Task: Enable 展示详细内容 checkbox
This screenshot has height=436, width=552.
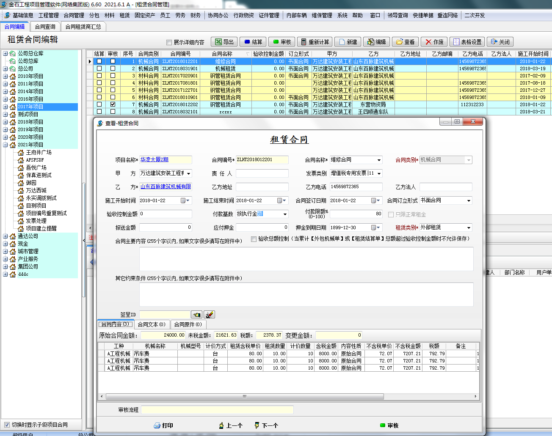Action: (169, 42)
